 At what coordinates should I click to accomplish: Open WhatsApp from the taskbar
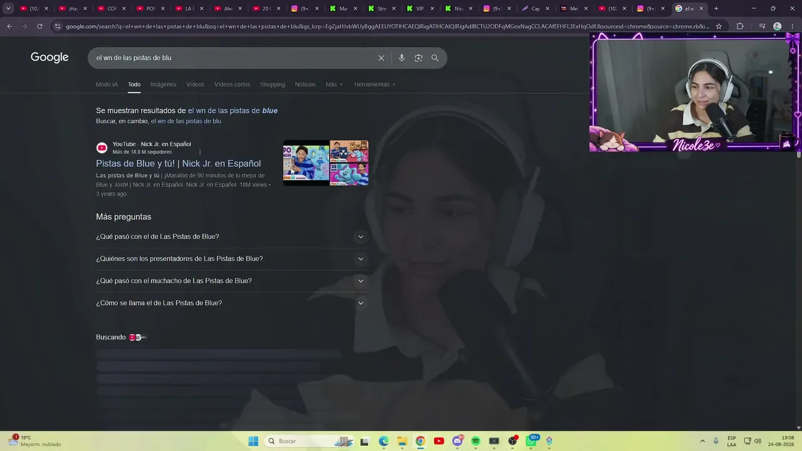click(x=531, y=441)
